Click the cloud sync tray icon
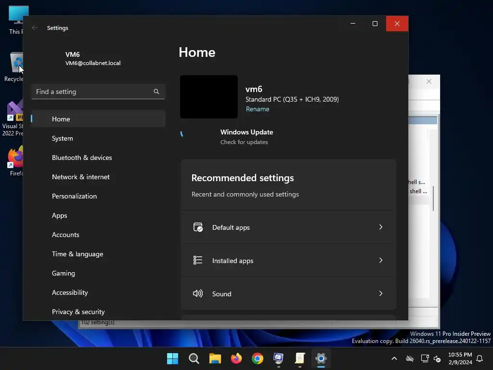The height and width of the screenshot is (370, 493). click(x=410, y=358)
